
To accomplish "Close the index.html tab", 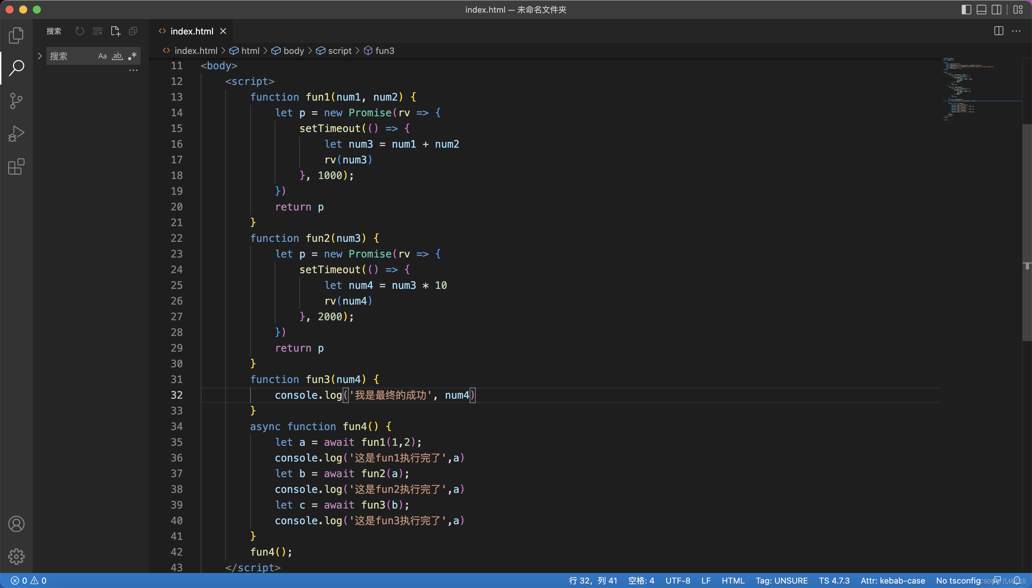I will click(x=223, y=31).
